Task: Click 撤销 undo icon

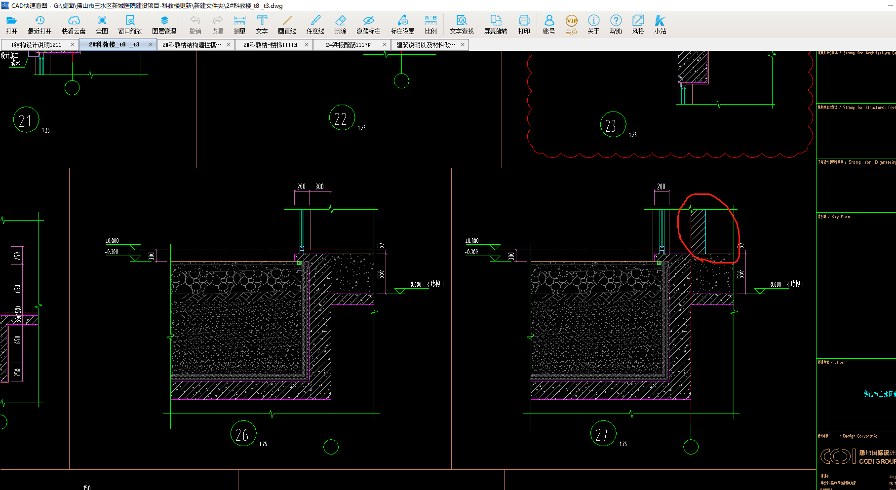Action: pyautogui.click(x=195, y=24)
